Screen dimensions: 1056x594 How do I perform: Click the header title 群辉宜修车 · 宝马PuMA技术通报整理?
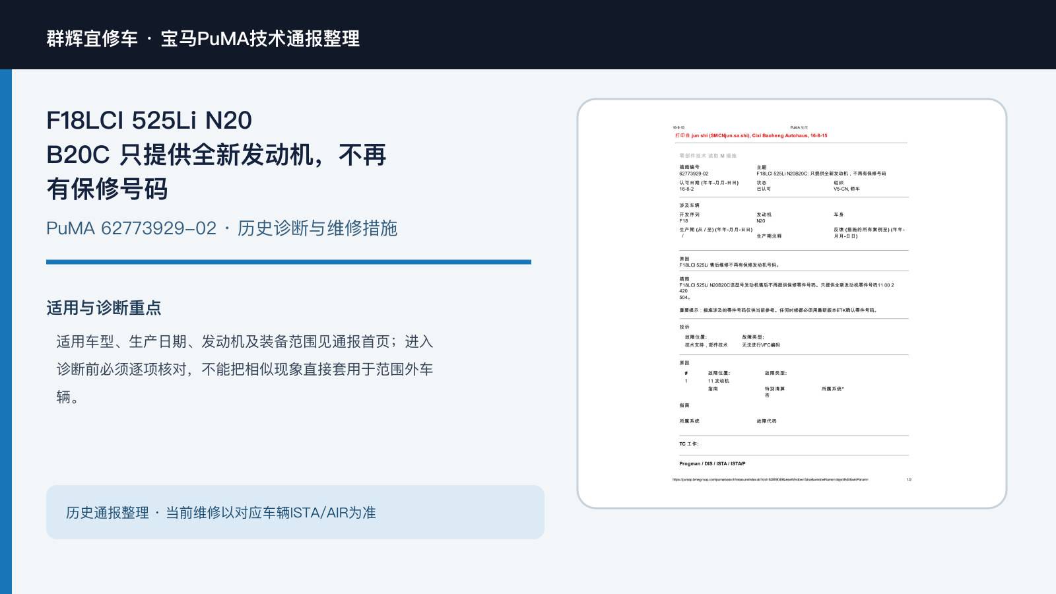tap(203, 38)
